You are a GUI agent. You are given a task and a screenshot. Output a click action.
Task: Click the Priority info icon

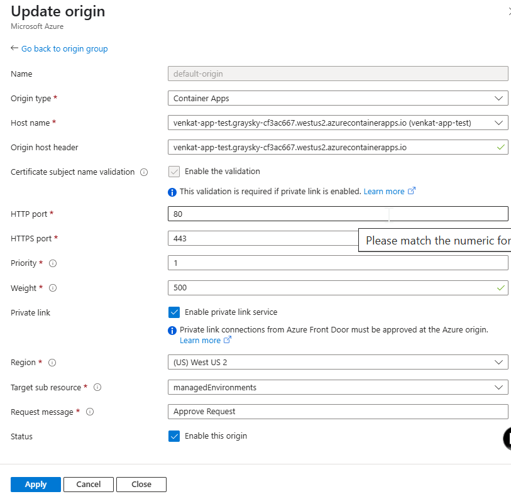coord(53,263)
